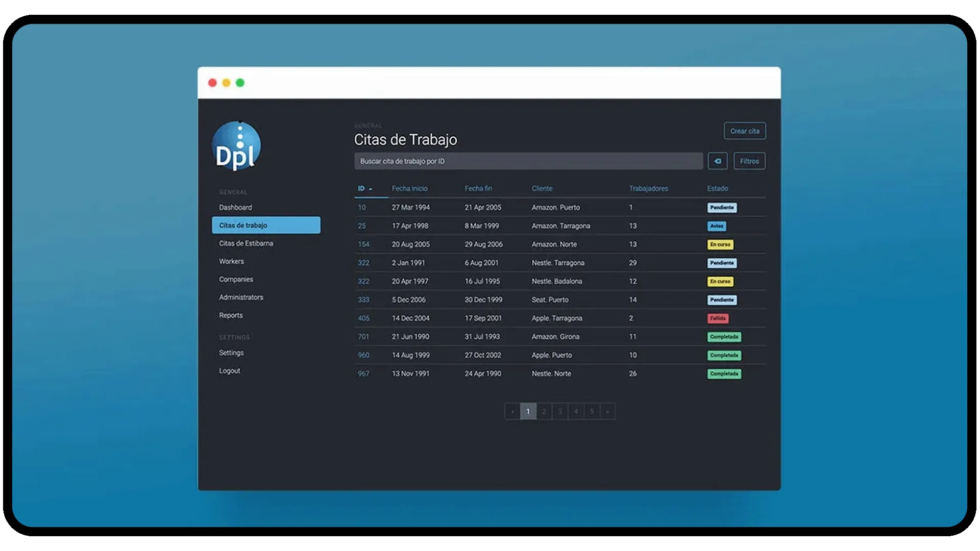Viewport: 980px width, 551px height.
Task: Open the Dashboard section
Action: (235, 207)
